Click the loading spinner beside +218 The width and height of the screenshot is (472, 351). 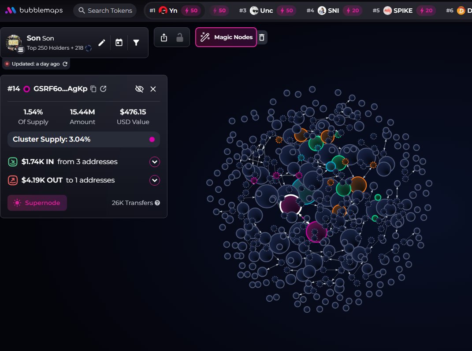point(88,48)
